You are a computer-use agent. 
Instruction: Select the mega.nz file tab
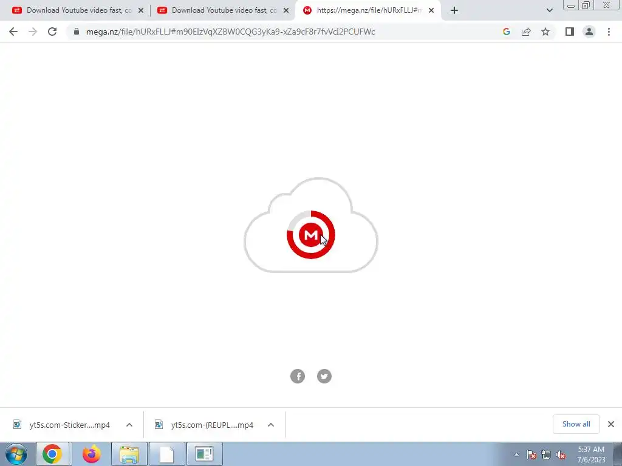click(369, 10)
